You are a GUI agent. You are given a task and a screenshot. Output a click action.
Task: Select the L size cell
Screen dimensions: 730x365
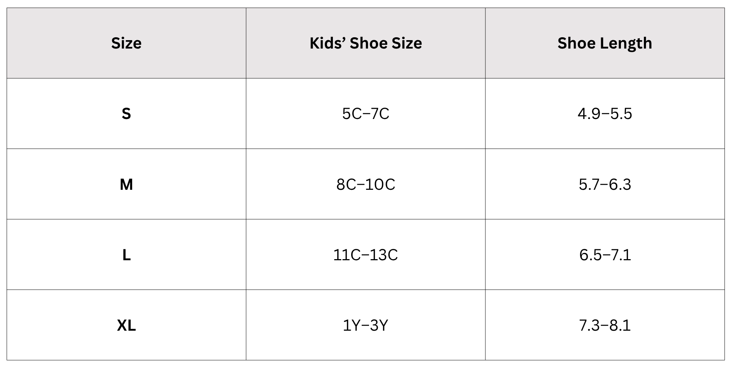coord(126,254)
